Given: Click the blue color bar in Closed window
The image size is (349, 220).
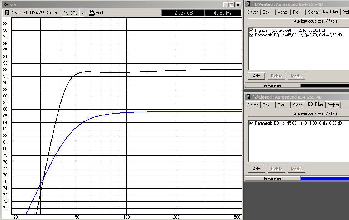Looking at the screenshot, I should pyautogui.click(x=324, y=178).
